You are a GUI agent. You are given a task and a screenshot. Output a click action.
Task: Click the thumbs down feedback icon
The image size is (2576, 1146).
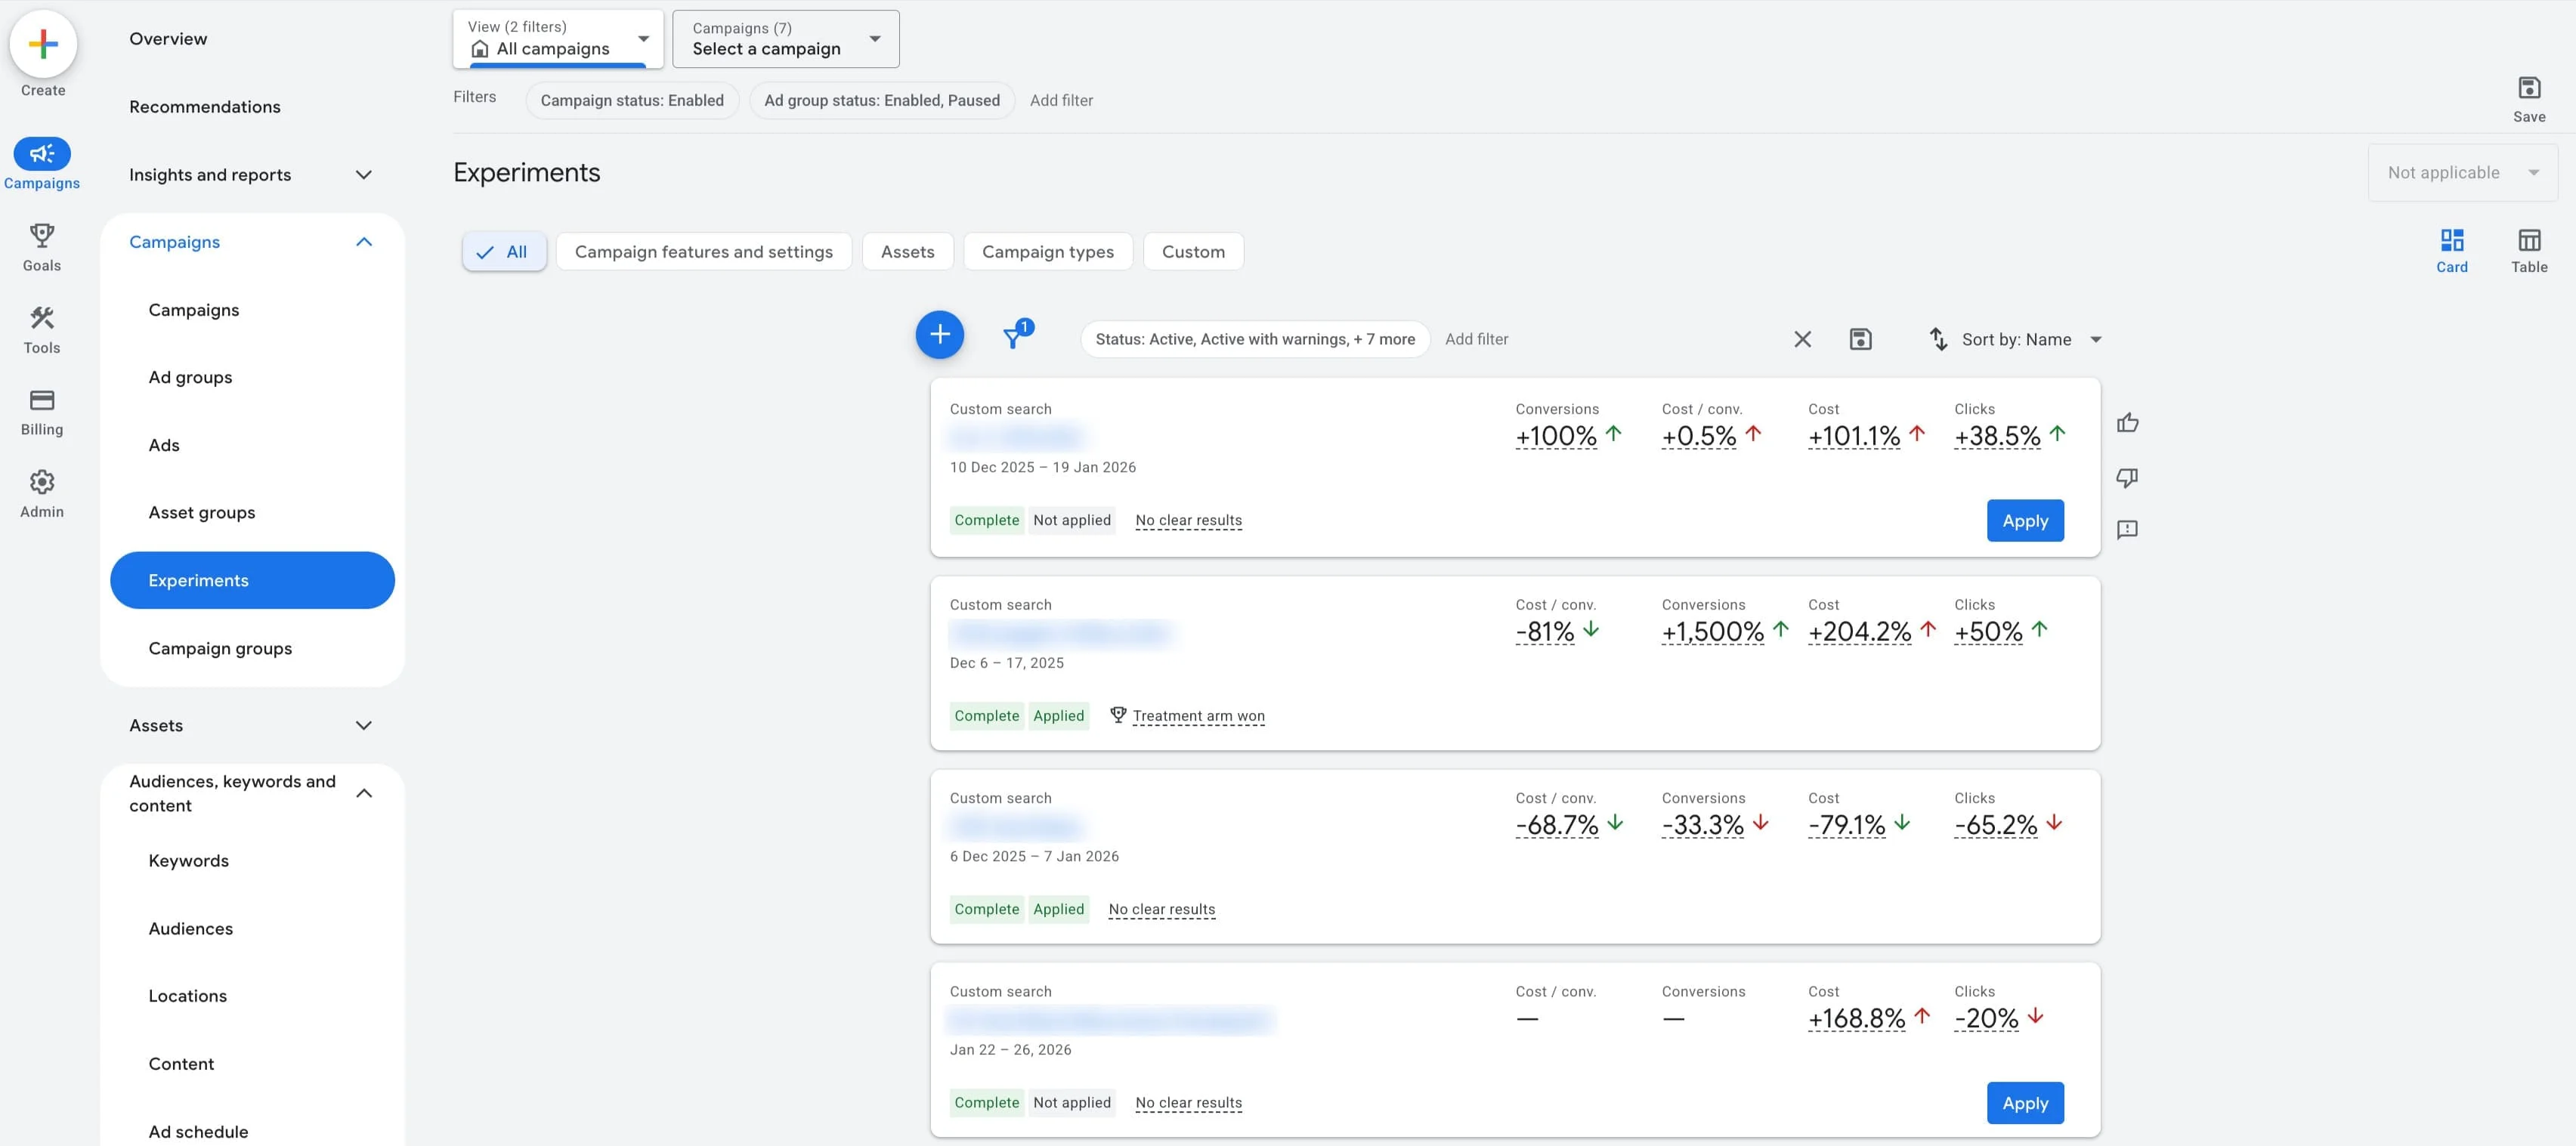tap(2127, 477)
